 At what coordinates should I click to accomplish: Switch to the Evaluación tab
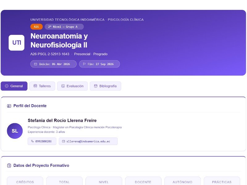point(72,86)
